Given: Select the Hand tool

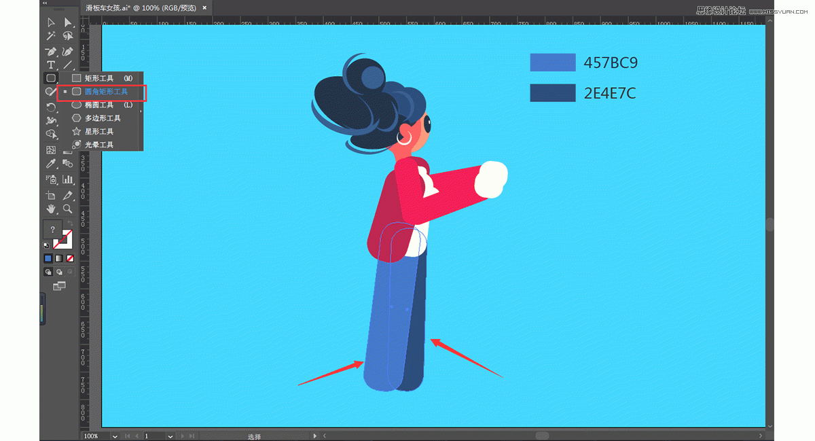Looking at the screenshot, I should (x=51, y=209).
